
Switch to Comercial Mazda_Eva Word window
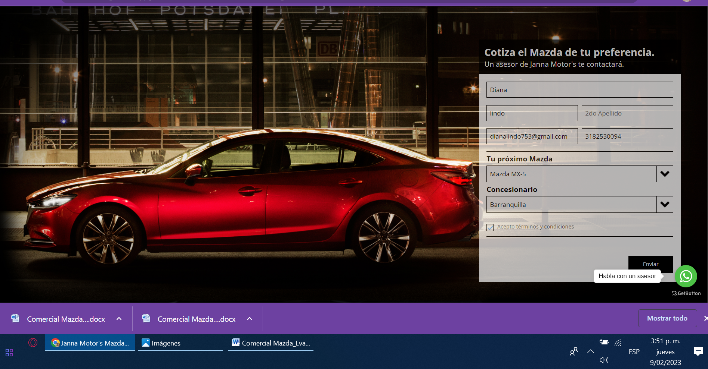[271, 343]
